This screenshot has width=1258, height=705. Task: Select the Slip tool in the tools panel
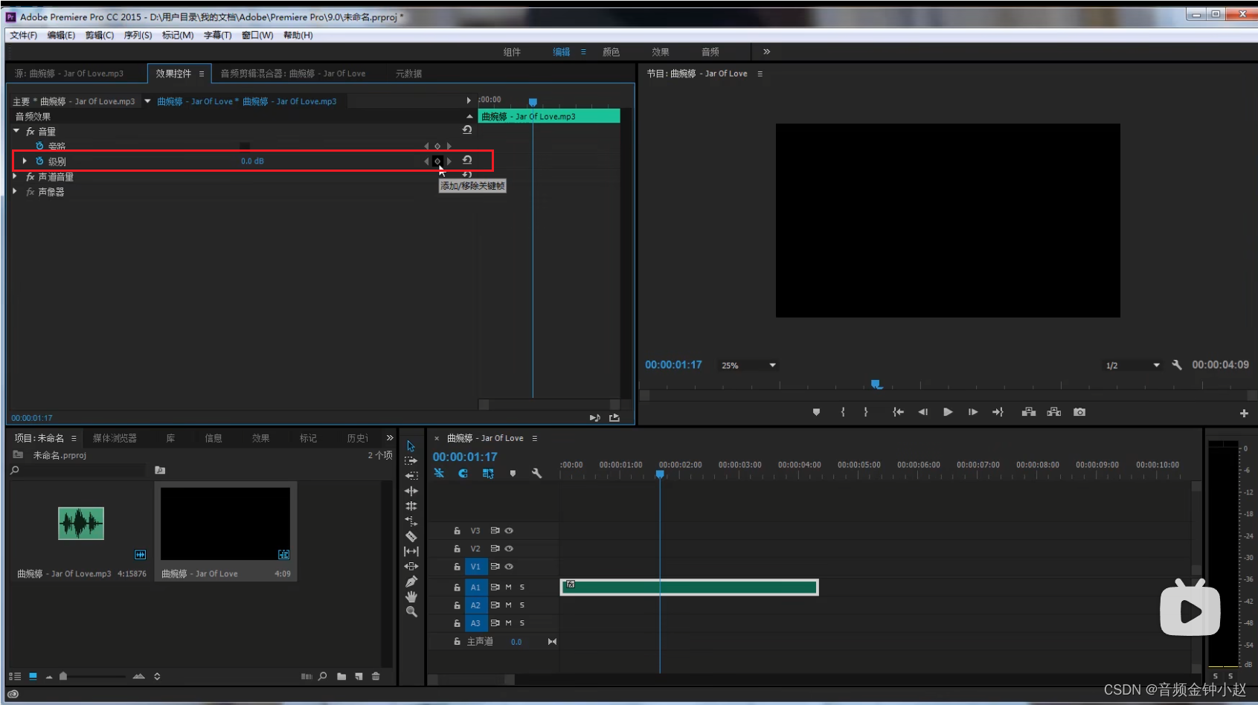click(411, 551)
